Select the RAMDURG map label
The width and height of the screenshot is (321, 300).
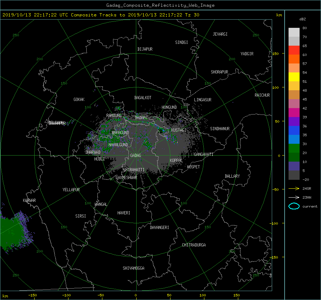[114, 116]
